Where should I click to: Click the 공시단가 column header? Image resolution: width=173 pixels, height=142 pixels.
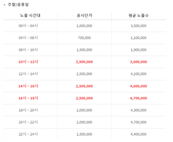click(84, 16)
